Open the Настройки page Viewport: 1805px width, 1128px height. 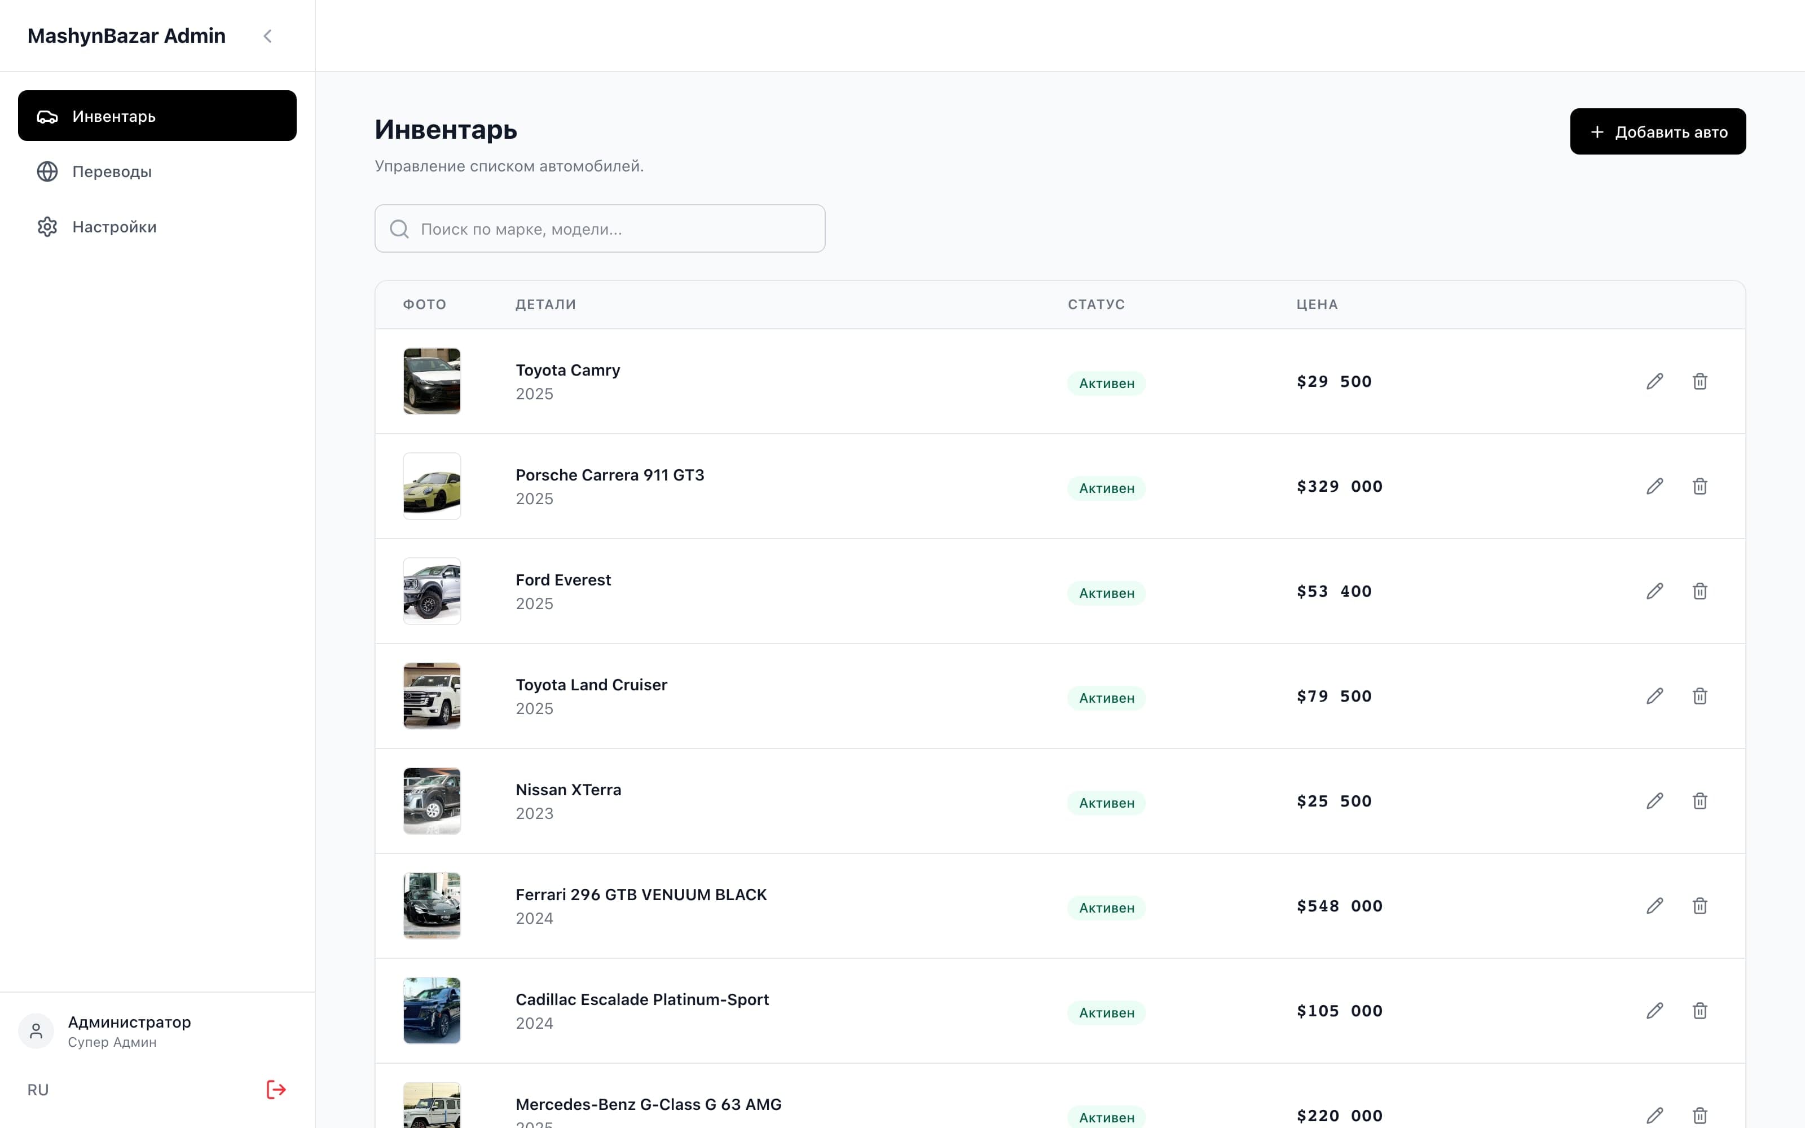157,227
